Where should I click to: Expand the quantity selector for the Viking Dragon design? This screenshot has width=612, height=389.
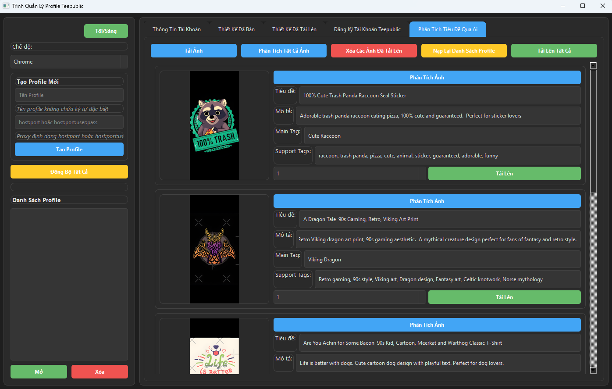click(x=422, y=297)
